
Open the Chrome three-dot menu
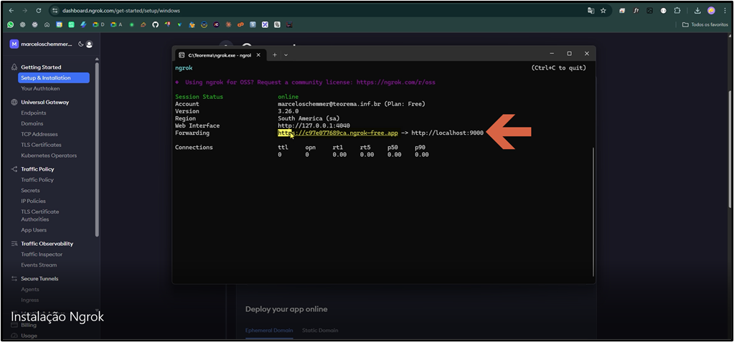[x=725, y=10]
